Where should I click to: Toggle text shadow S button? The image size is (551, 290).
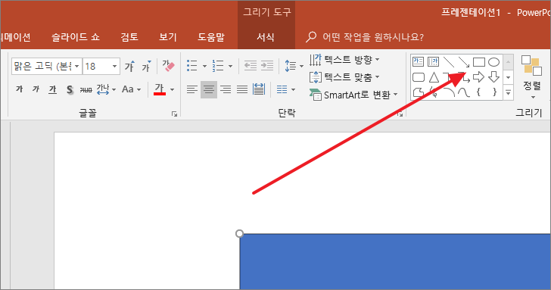pos(70,89)
